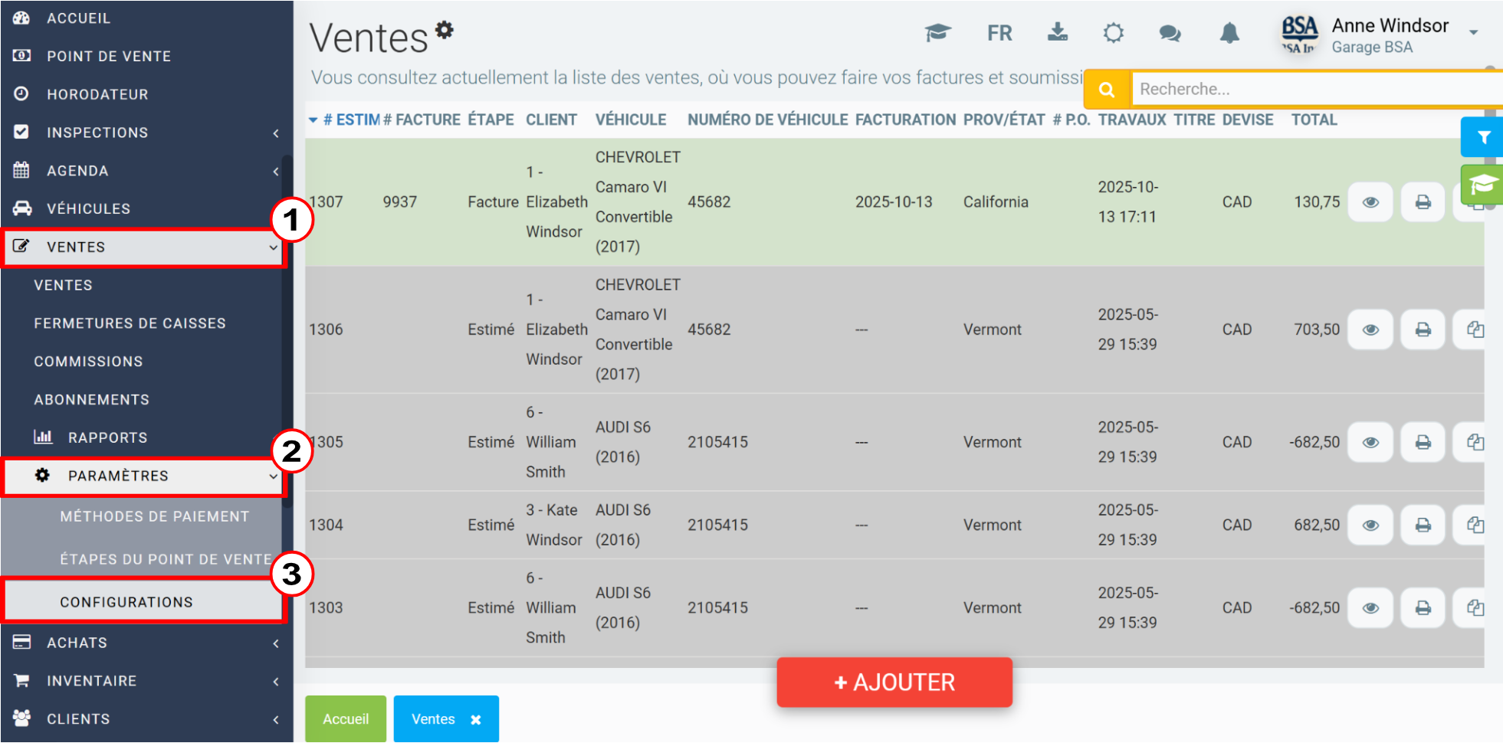Open Configurations in the sidebar
Viewport: 1503px width, 743px height.
pyautogui.click(x=144, y=602)
